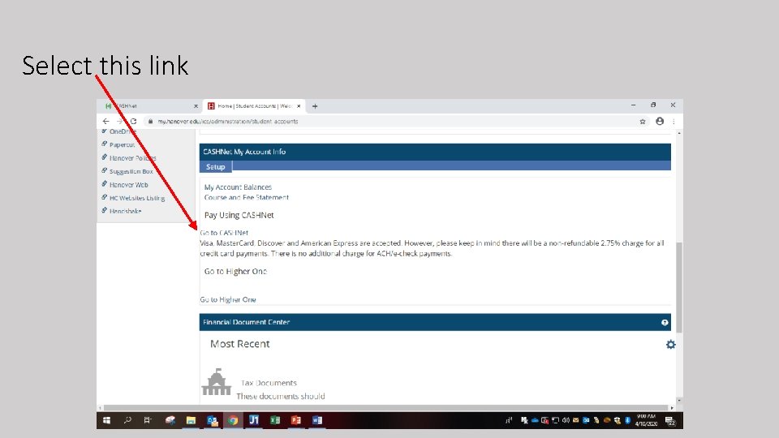Click the OneDrive cloud tray icon
Screen dimensions: 779x438
click(535, 420)
